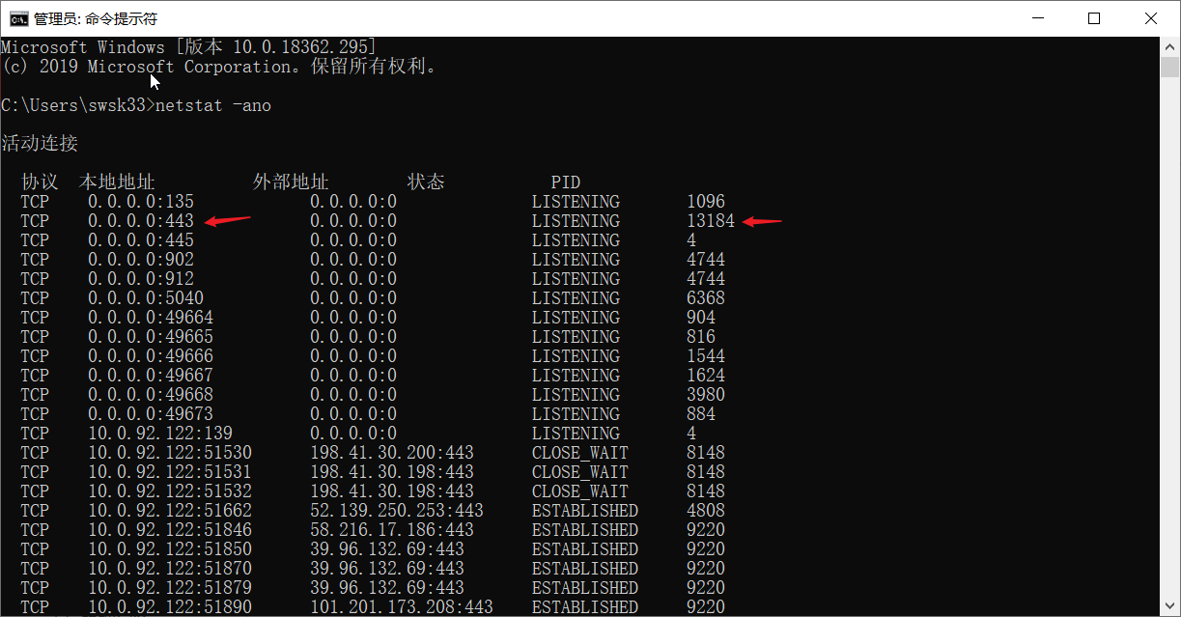Click foreign address 52.139.250.253:443
This screenshot has height=617, width=1181.
397,511
